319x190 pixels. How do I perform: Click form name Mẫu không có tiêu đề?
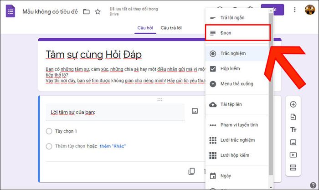tap(50, 12)
